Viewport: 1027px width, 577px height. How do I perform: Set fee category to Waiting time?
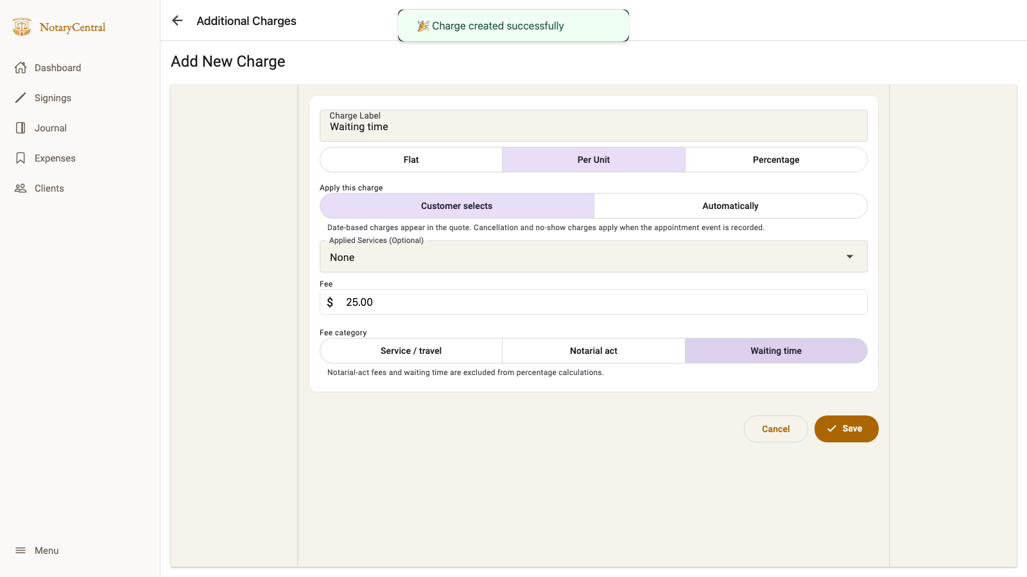coord(776,351)
